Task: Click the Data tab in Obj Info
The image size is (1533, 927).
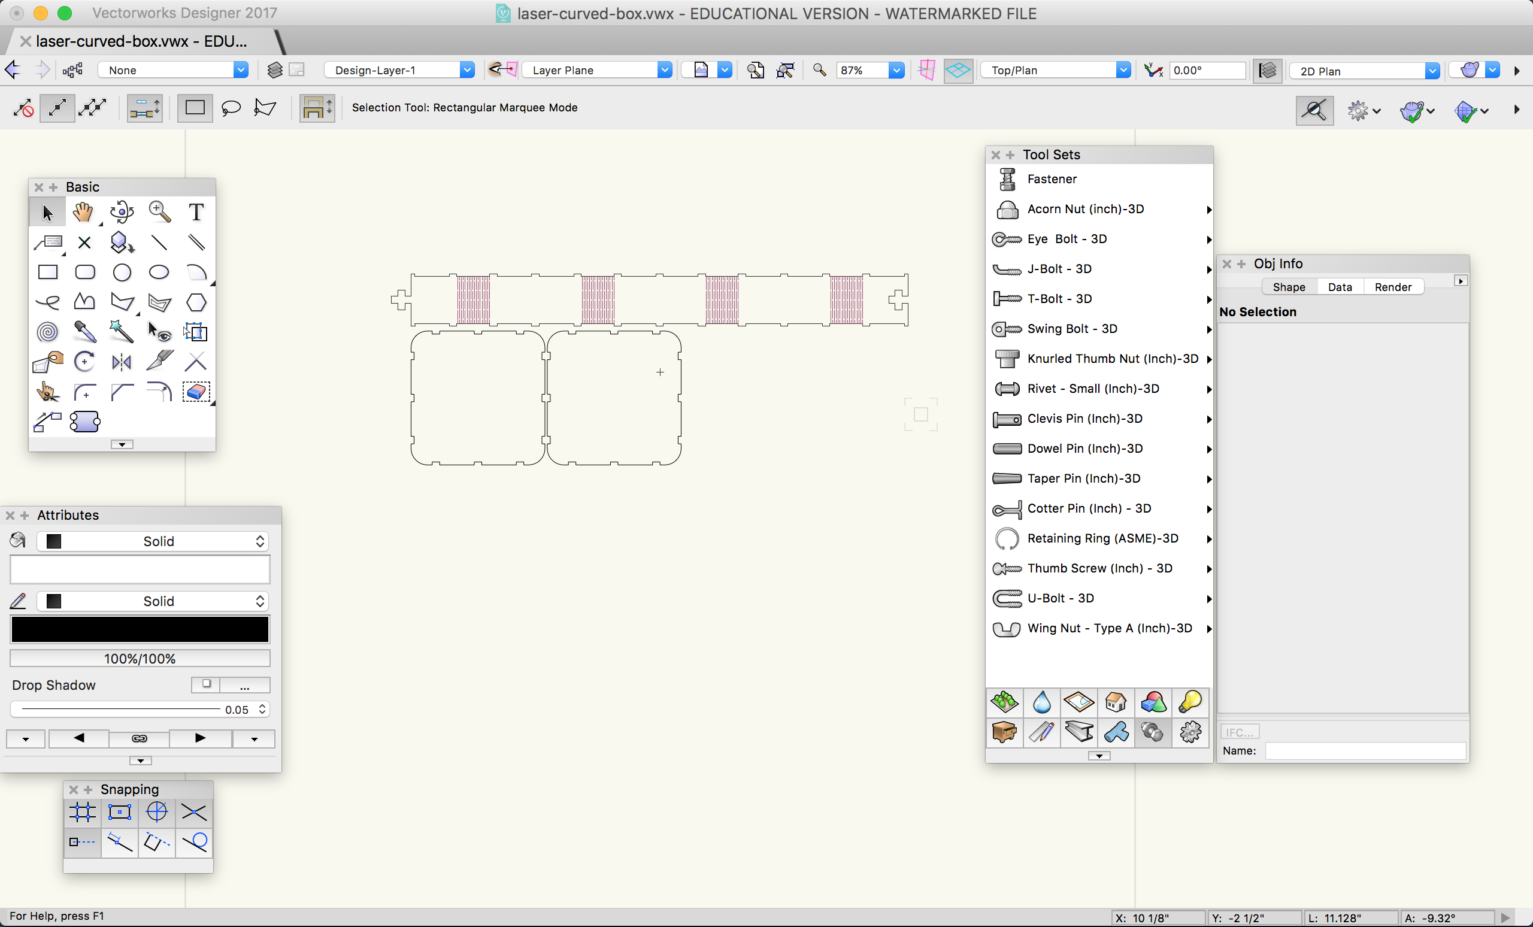Action: pyautogui.click(x=1339, y=287)
